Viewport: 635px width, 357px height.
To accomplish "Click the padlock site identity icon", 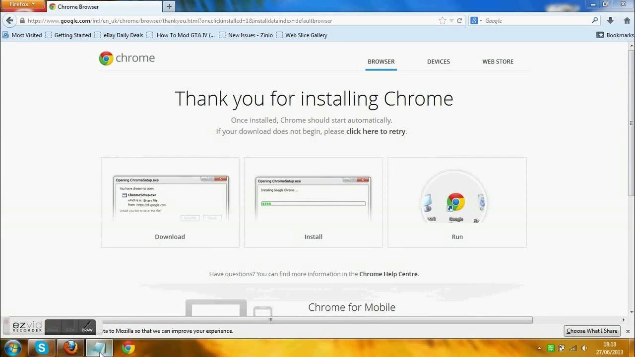I will click(x=22, y=21).
